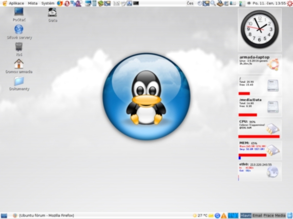293x219 pixels.
Task: Click the Ubuntu logo in system widget
Action: tap(273, 64)
